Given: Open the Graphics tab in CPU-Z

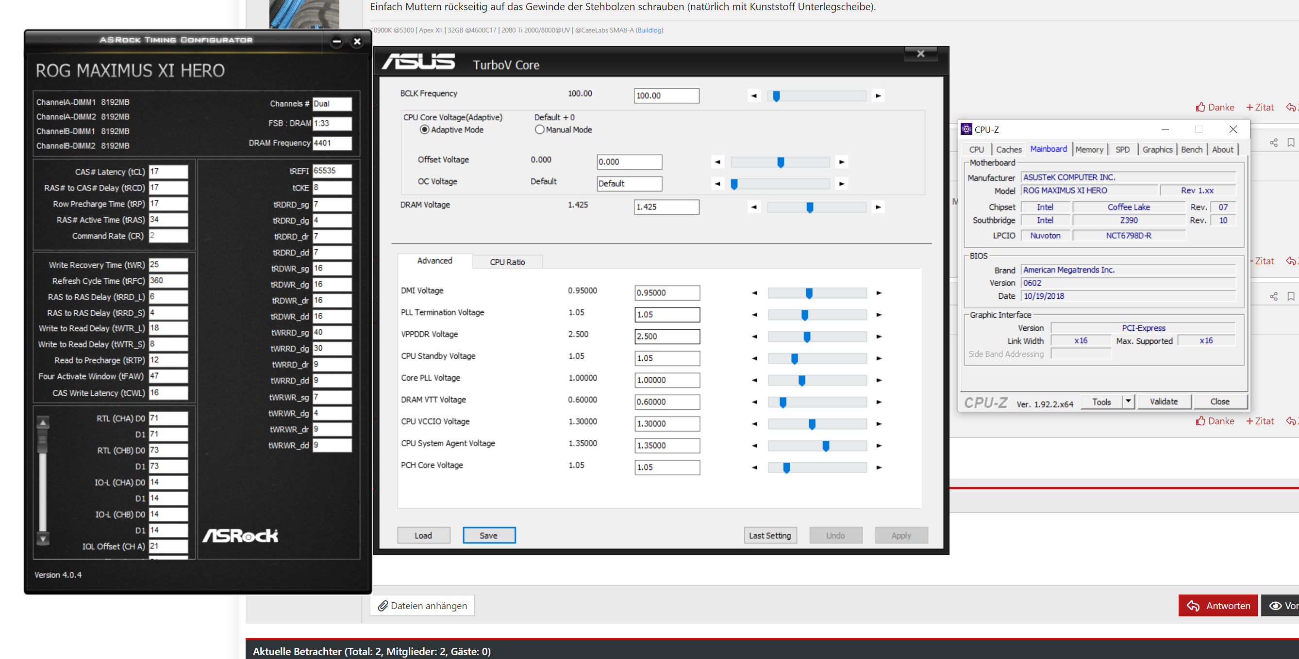Looking at the screenshot, I should coord(1157,150).
